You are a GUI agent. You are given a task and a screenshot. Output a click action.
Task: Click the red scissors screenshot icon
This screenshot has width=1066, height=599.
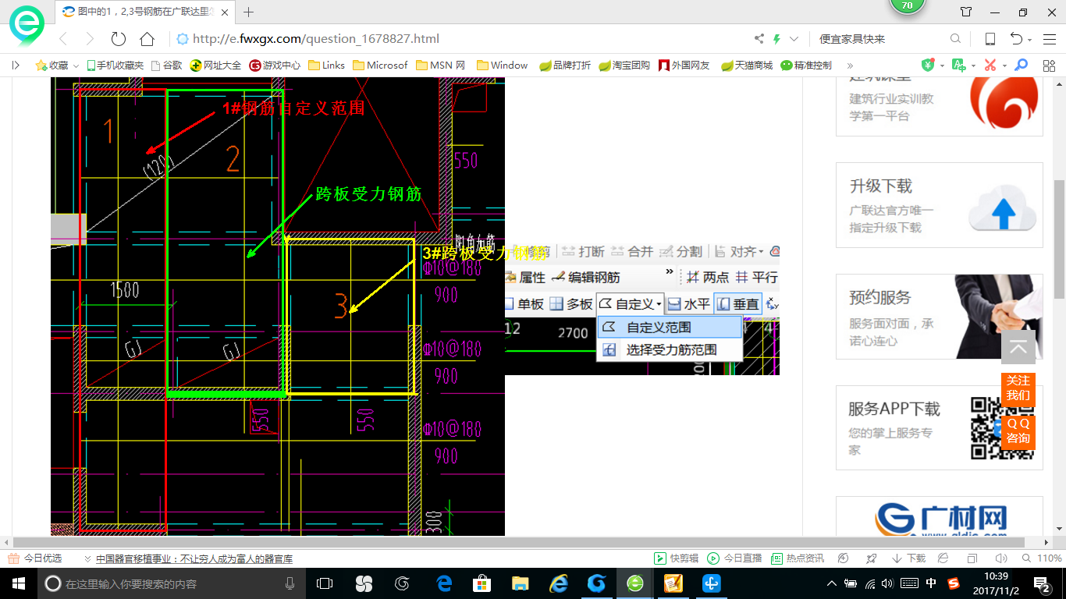click(990, 66)
